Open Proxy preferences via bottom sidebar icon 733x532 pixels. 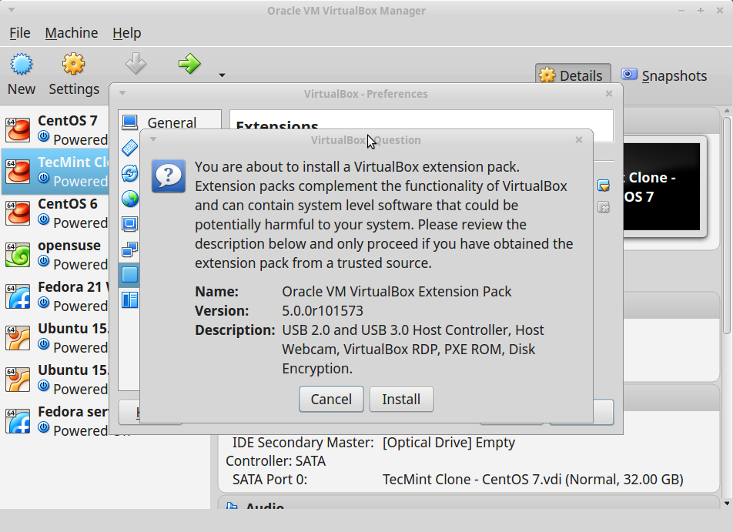[x=129, y=300]
